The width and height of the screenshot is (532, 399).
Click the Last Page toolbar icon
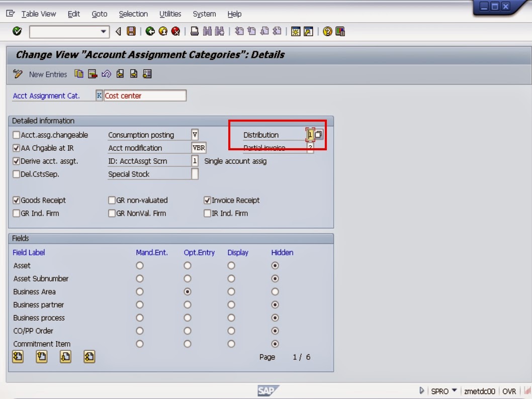pyautogui.click(x=277, y=32)
